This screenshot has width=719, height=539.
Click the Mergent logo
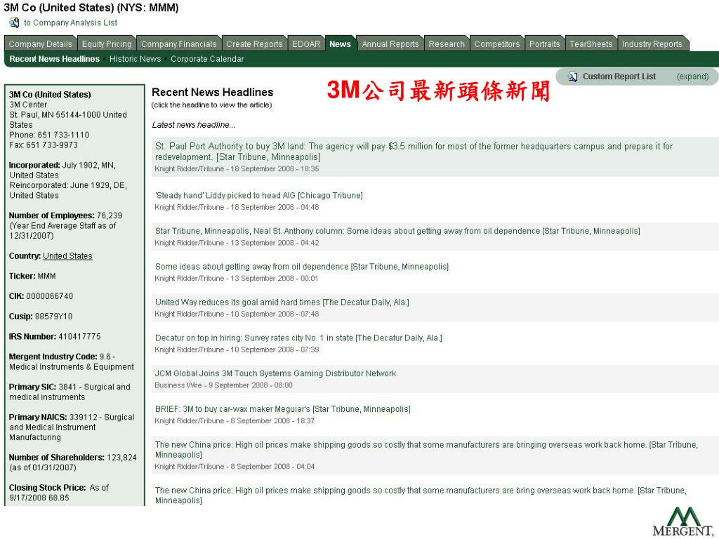tap(682, 521)
